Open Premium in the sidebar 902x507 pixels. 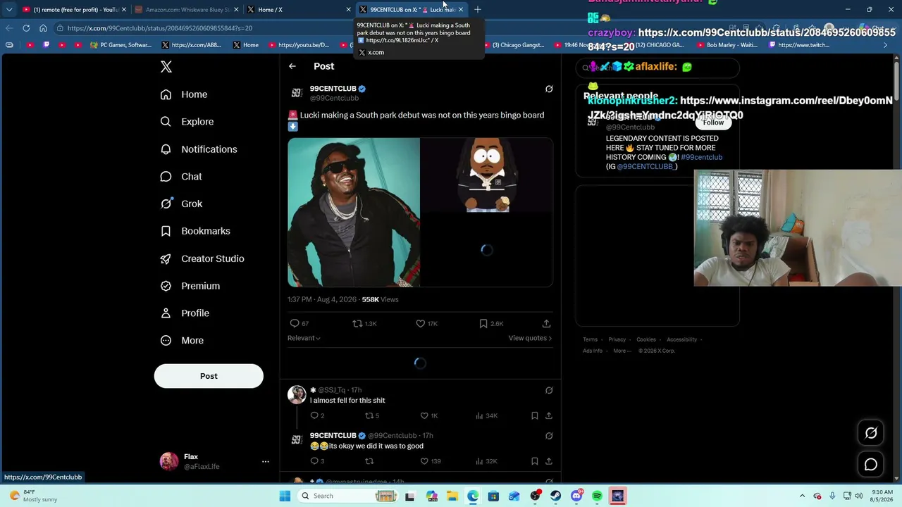190,286
